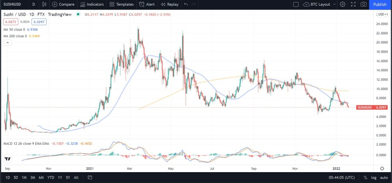Toggle auto scale
The height and width of the screenshot is (183, 392).
[x=384, y=177]
